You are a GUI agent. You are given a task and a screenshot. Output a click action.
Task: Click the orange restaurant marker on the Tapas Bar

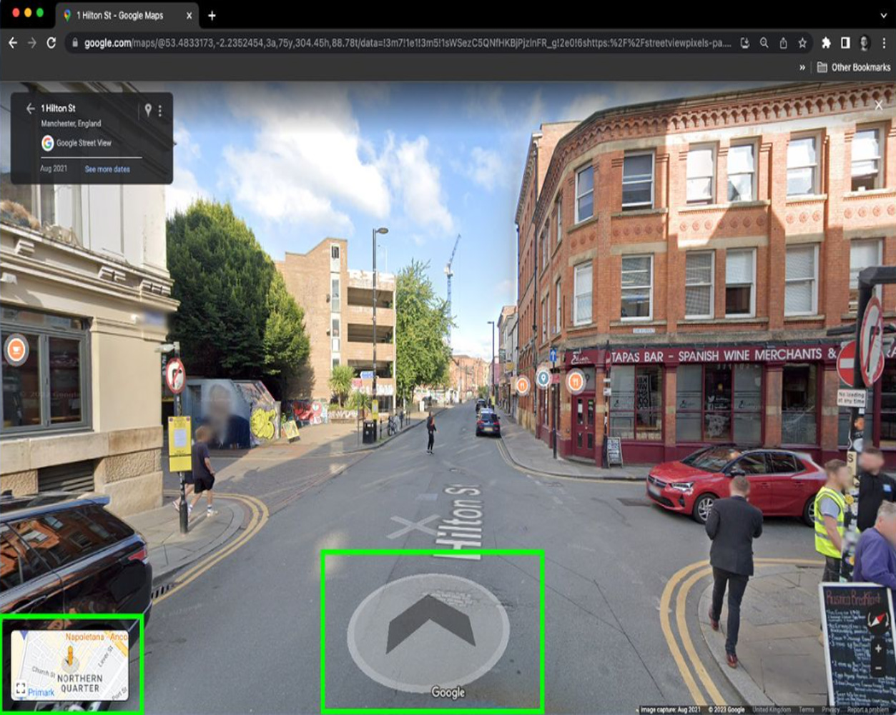(x=576, y=382)
